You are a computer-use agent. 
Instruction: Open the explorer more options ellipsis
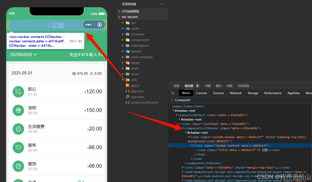tap(161, 4)
